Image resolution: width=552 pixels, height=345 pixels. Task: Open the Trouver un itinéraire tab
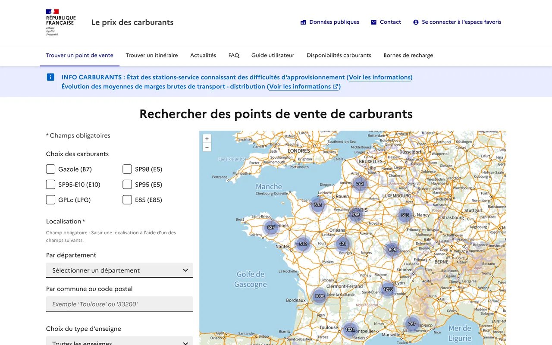point(152,55)
